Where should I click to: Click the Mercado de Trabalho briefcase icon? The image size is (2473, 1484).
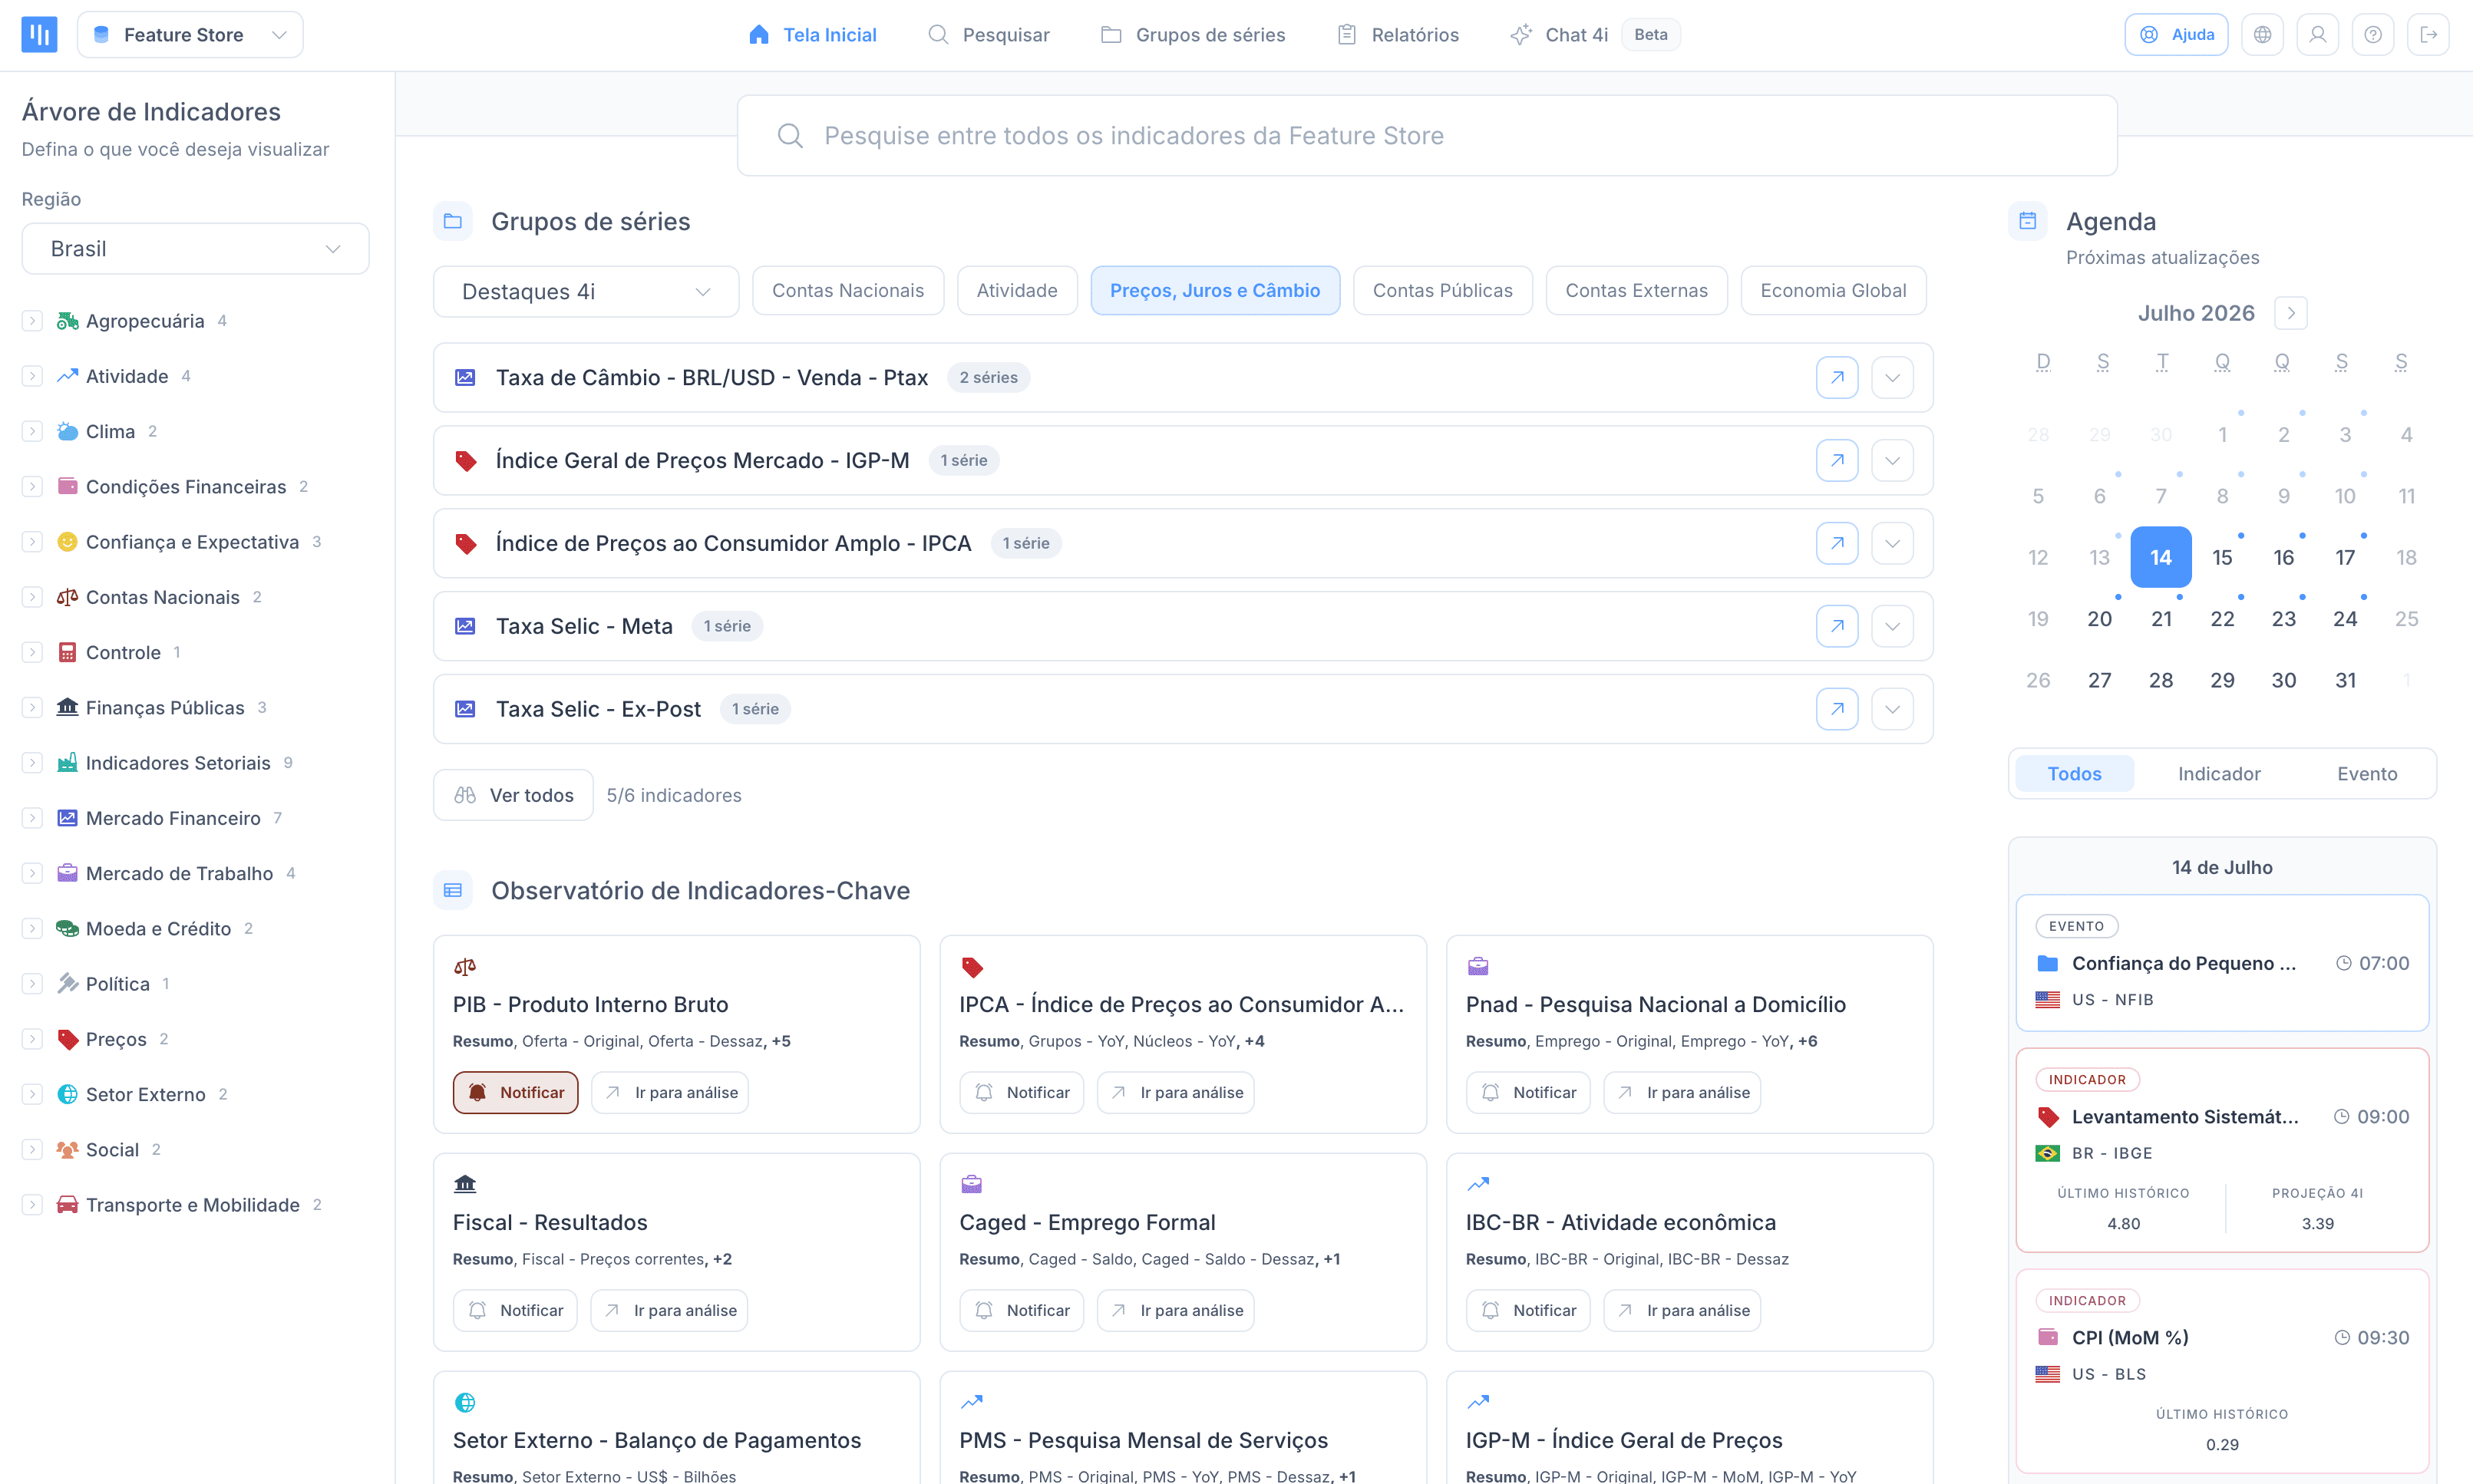click(67, 874)
